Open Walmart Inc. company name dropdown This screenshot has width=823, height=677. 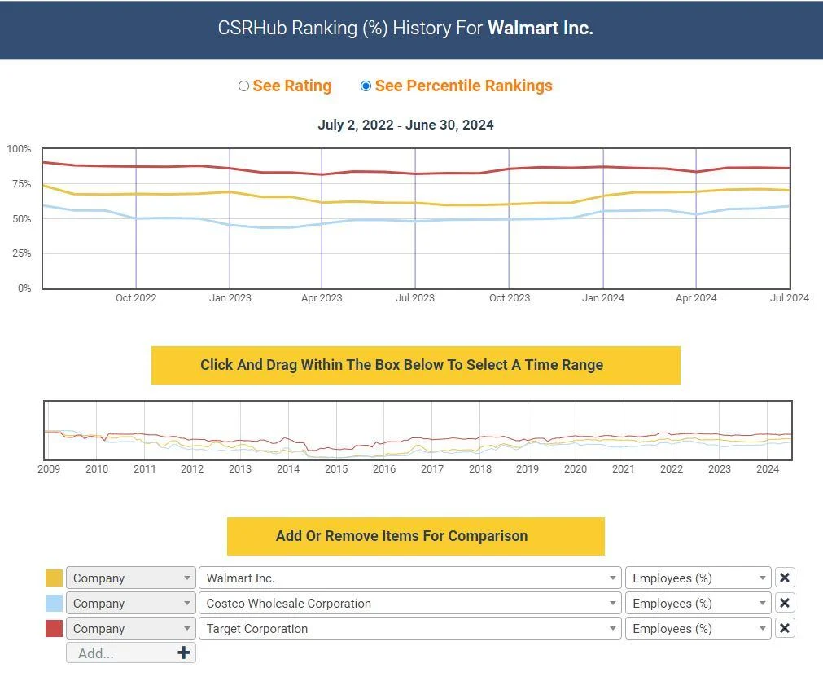tap(409, 578)
